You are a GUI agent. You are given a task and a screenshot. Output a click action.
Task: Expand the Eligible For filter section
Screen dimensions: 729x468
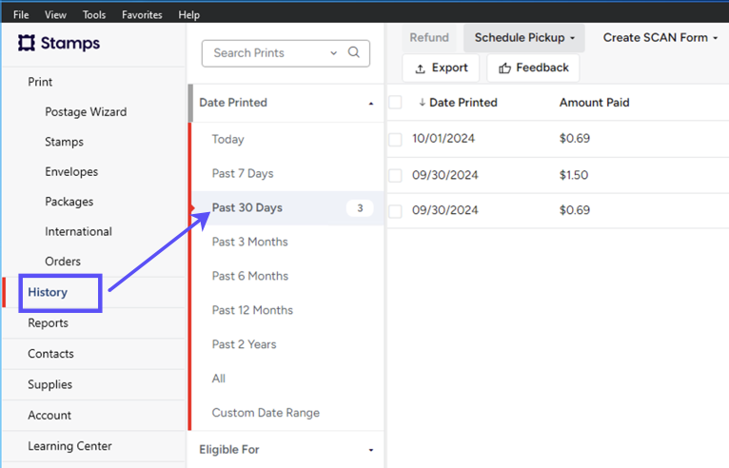coord(370,450)
